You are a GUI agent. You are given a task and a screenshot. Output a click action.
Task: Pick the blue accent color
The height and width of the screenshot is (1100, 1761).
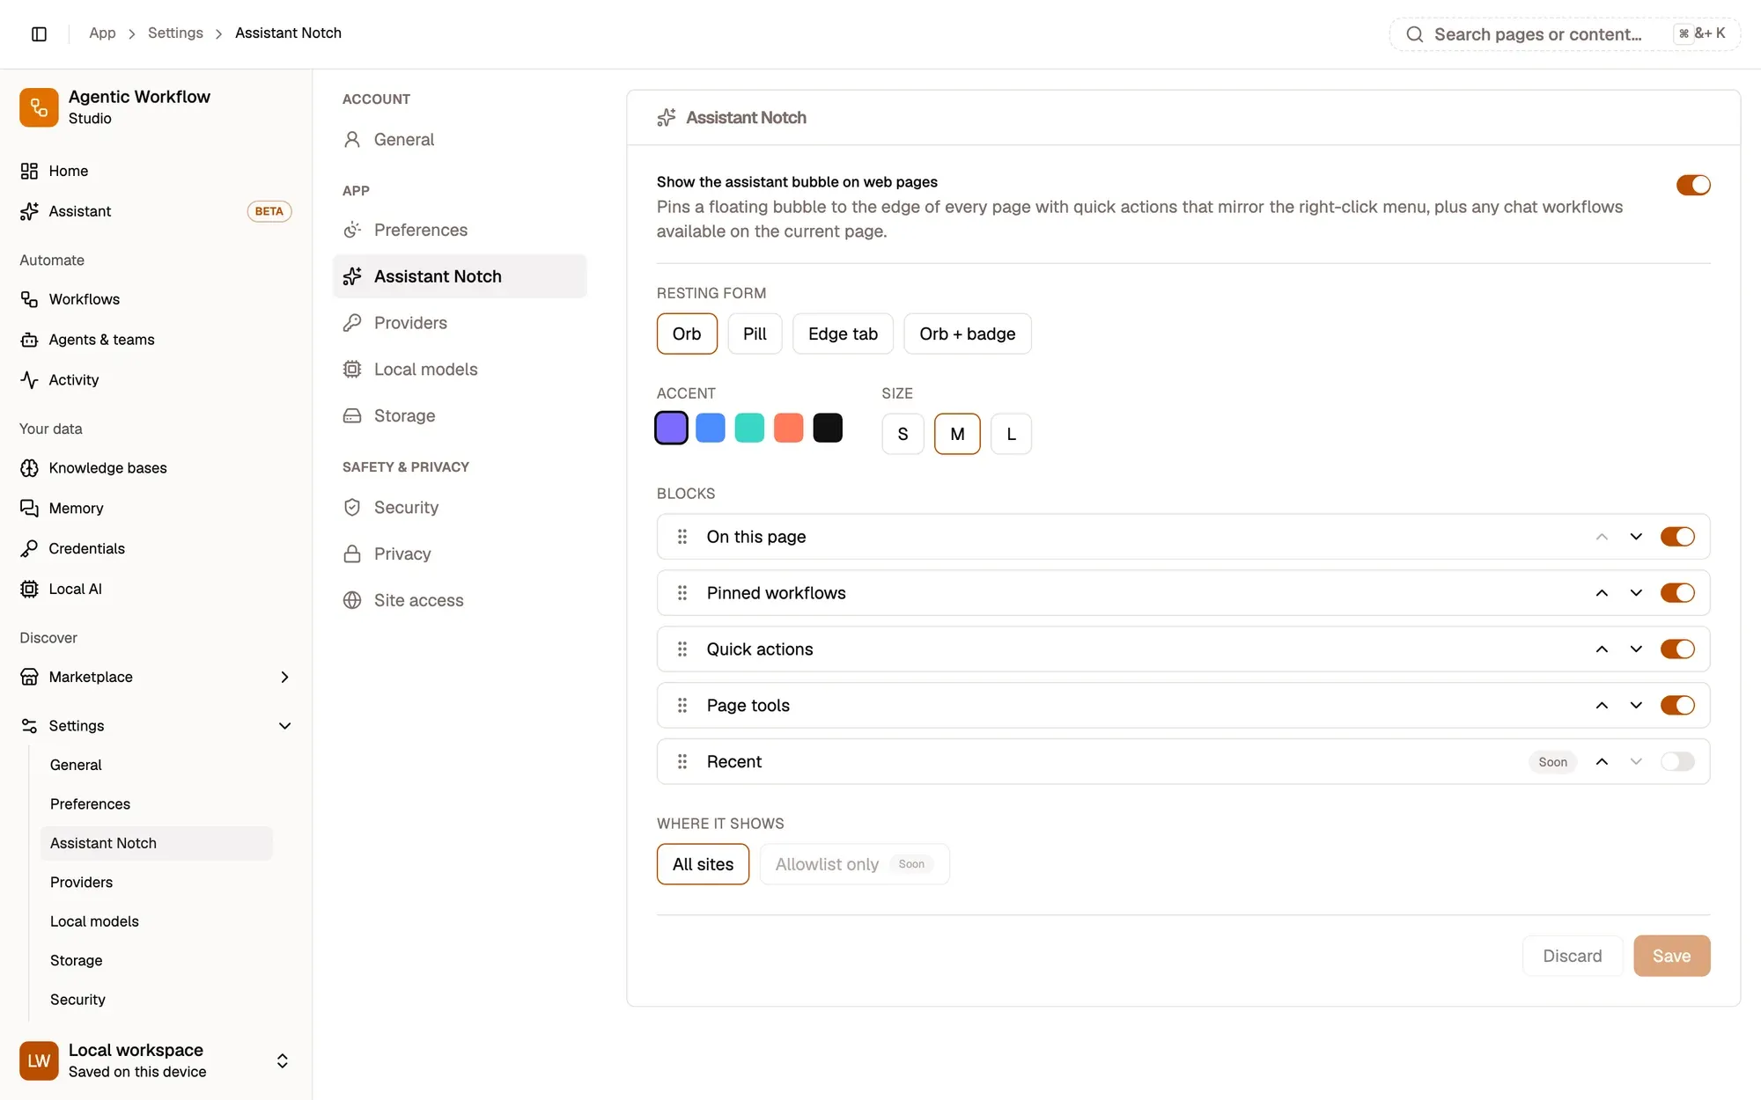coord(711,429)
